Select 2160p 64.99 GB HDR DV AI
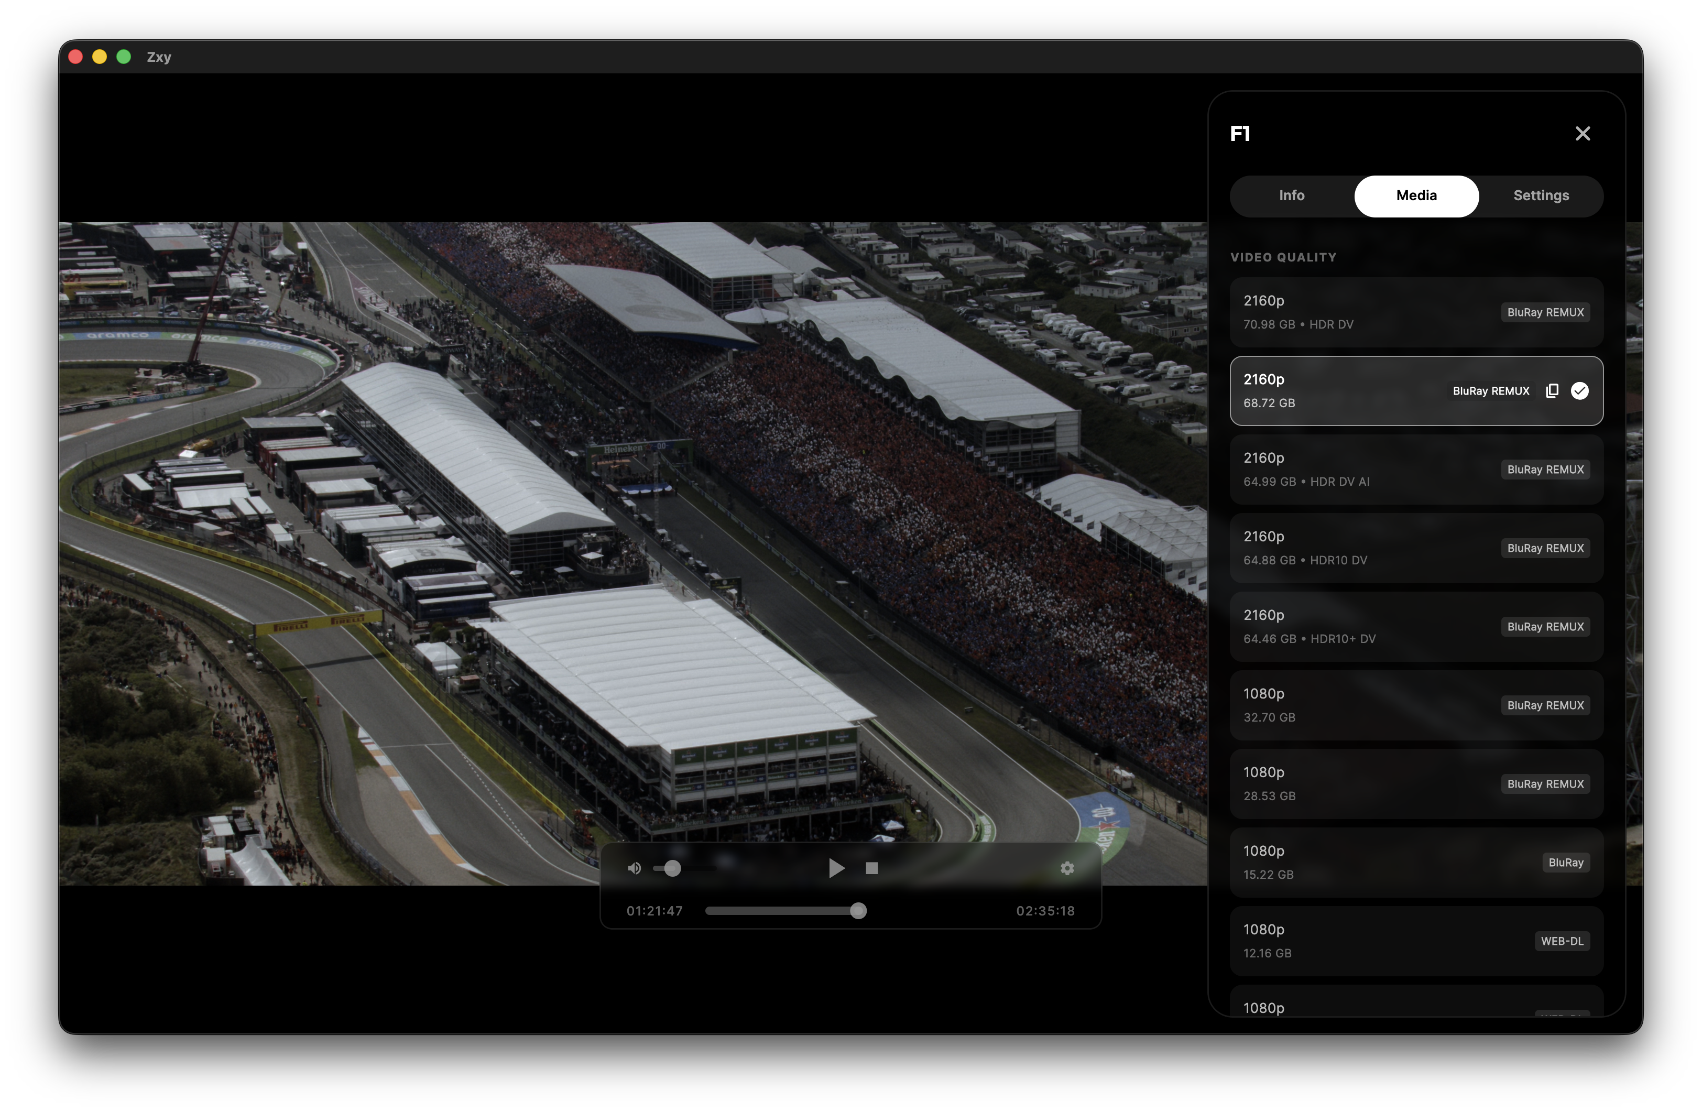 1416,470
